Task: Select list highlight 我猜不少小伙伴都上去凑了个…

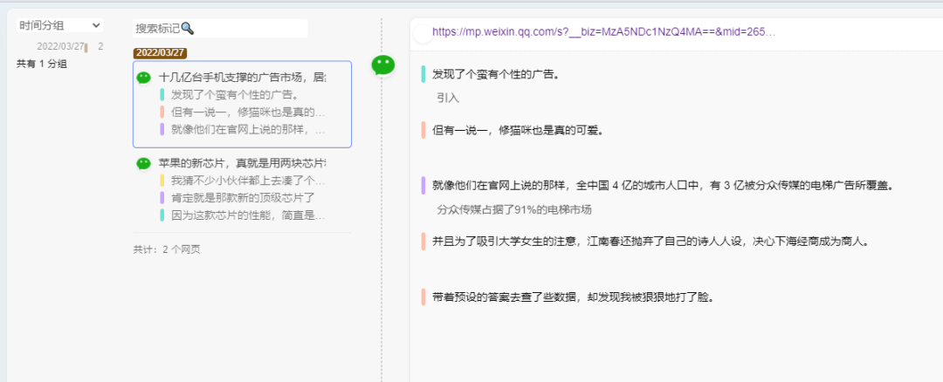Action: (x=248, y=181)
